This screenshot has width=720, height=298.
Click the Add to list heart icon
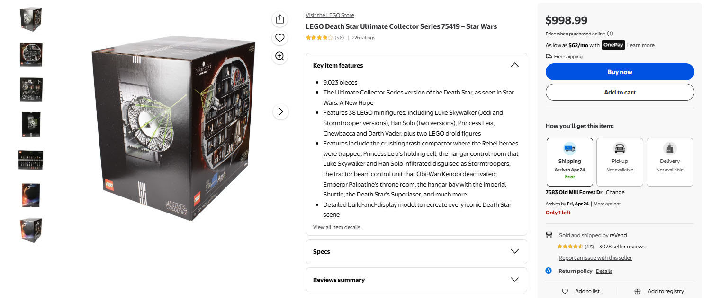pyautogui.click(x=565, y=291)
